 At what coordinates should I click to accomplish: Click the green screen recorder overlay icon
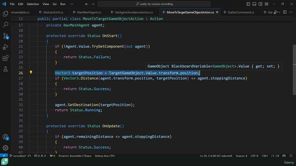click(5, 161)
